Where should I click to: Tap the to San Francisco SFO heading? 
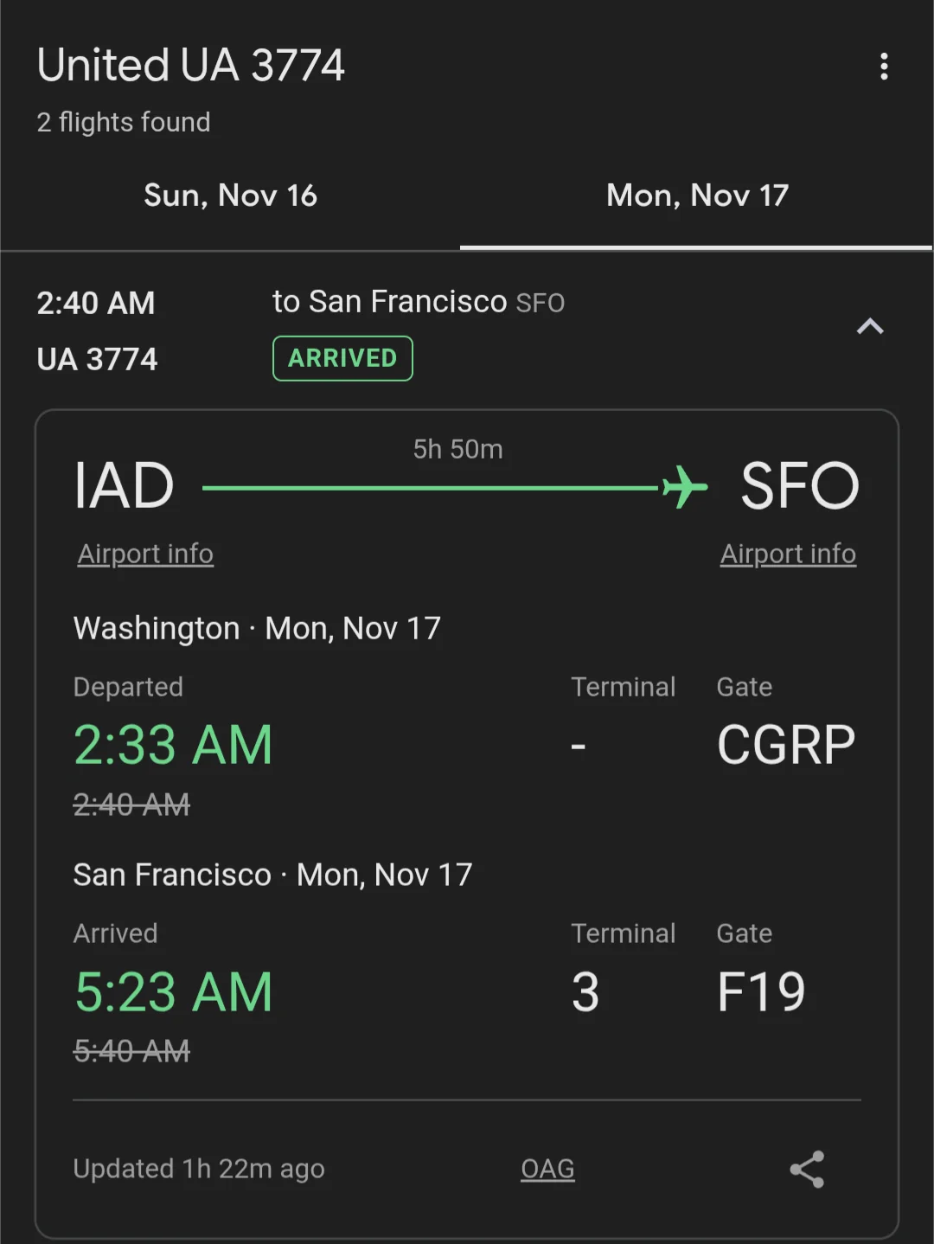(x=419, y=302)
